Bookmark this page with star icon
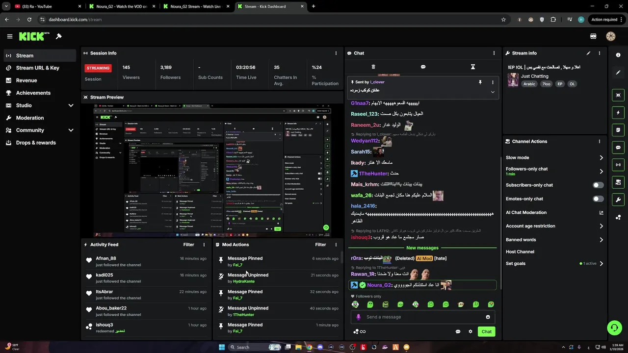 point(503,20)
